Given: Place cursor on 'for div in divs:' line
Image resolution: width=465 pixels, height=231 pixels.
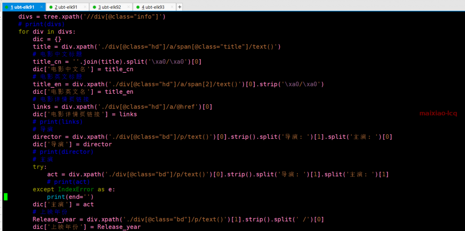Looking at the screenshot, I should (x=47, y=32).
